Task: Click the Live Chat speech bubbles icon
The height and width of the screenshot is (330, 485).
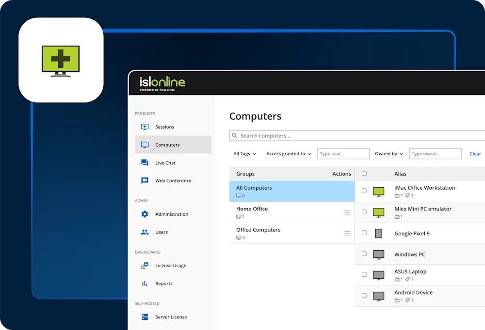Action: (x=145, y=163)
